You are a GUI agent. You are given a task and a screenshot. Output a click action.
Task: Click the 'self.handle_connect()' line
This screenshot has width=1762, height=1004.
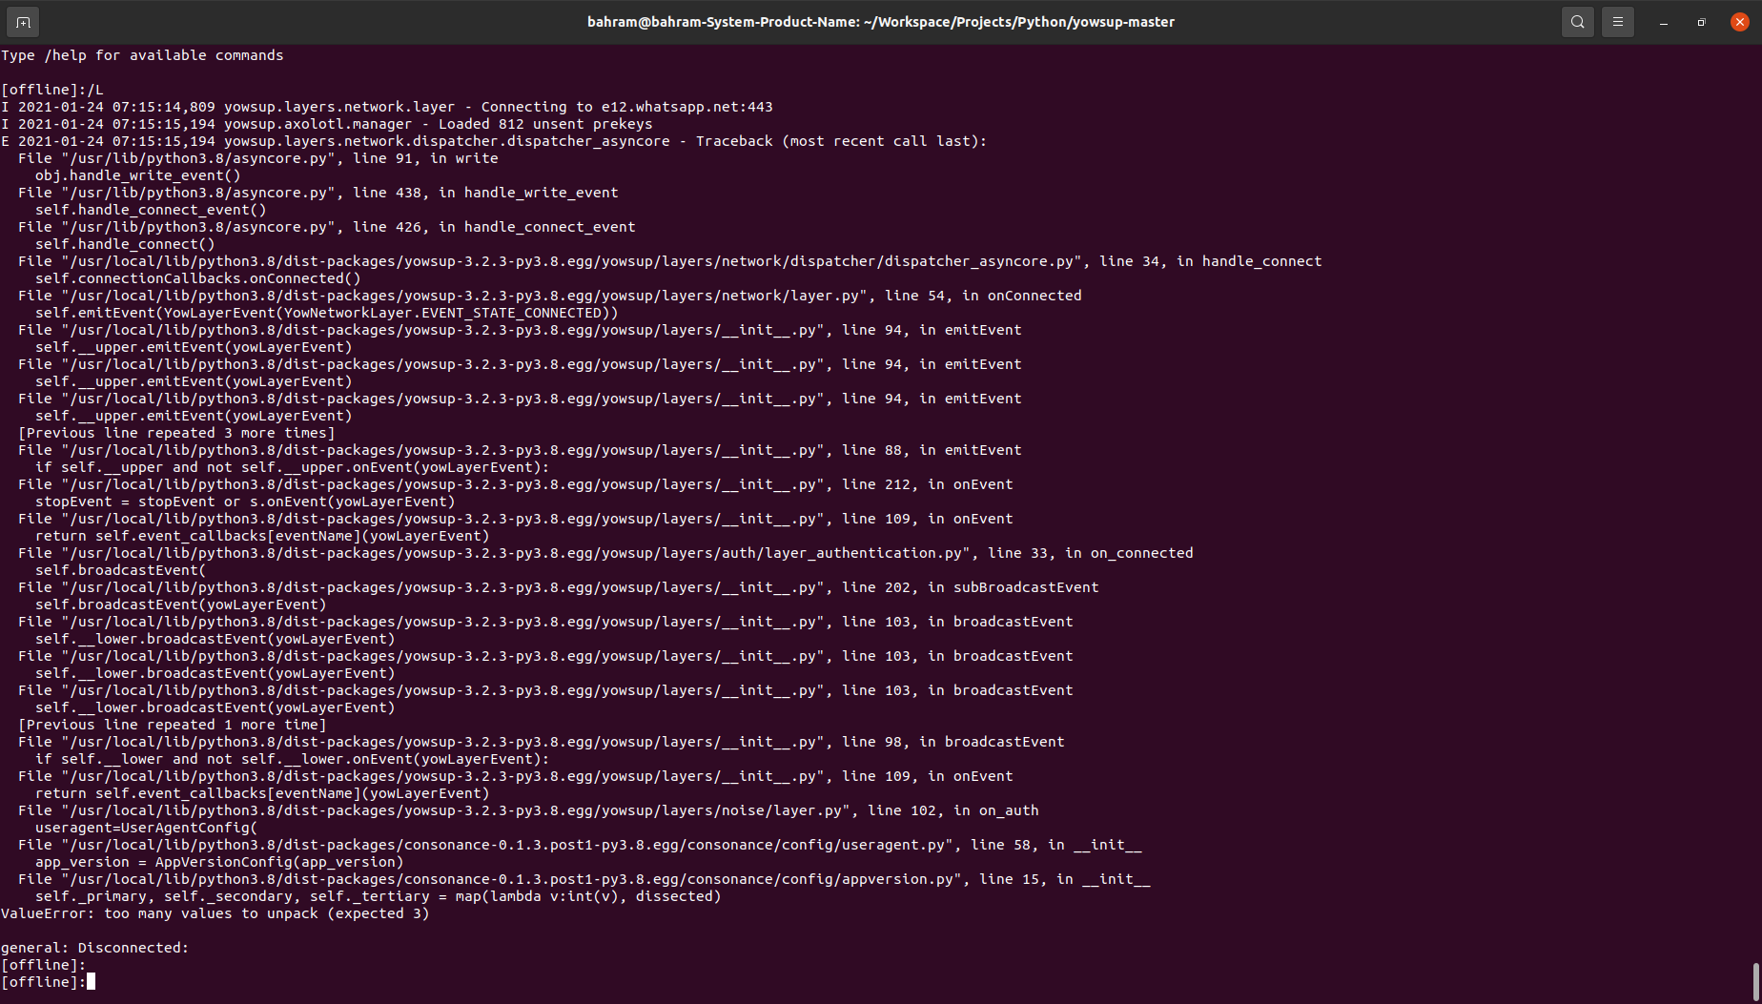(125, 244)
